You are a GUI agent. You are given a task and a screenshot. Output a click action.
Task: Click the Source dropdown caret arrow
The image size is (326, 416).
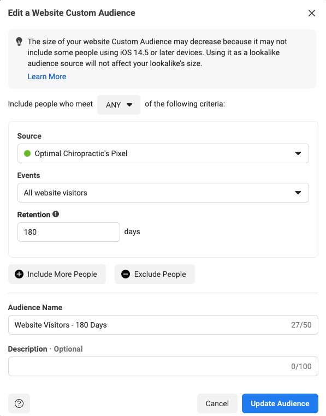(x=298, y=153)
